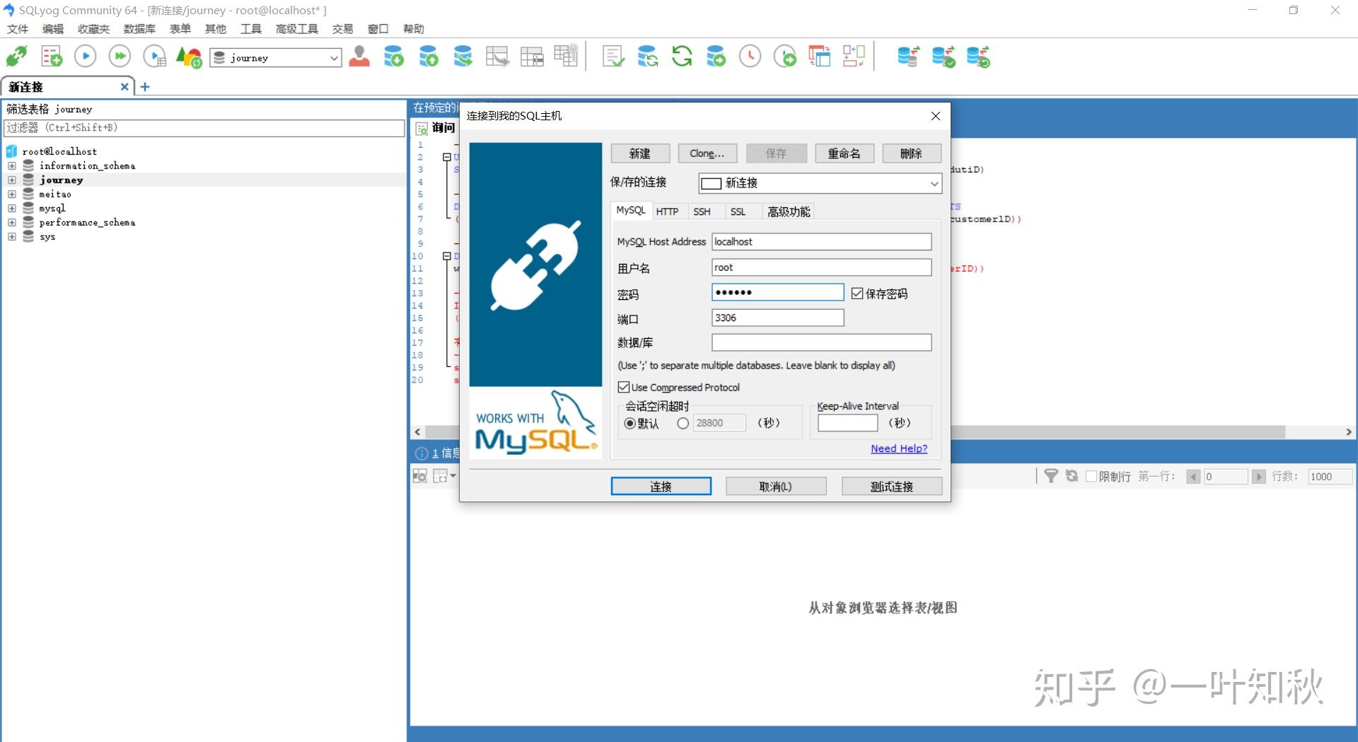Click the 删除 delete button

pos(912,153)
